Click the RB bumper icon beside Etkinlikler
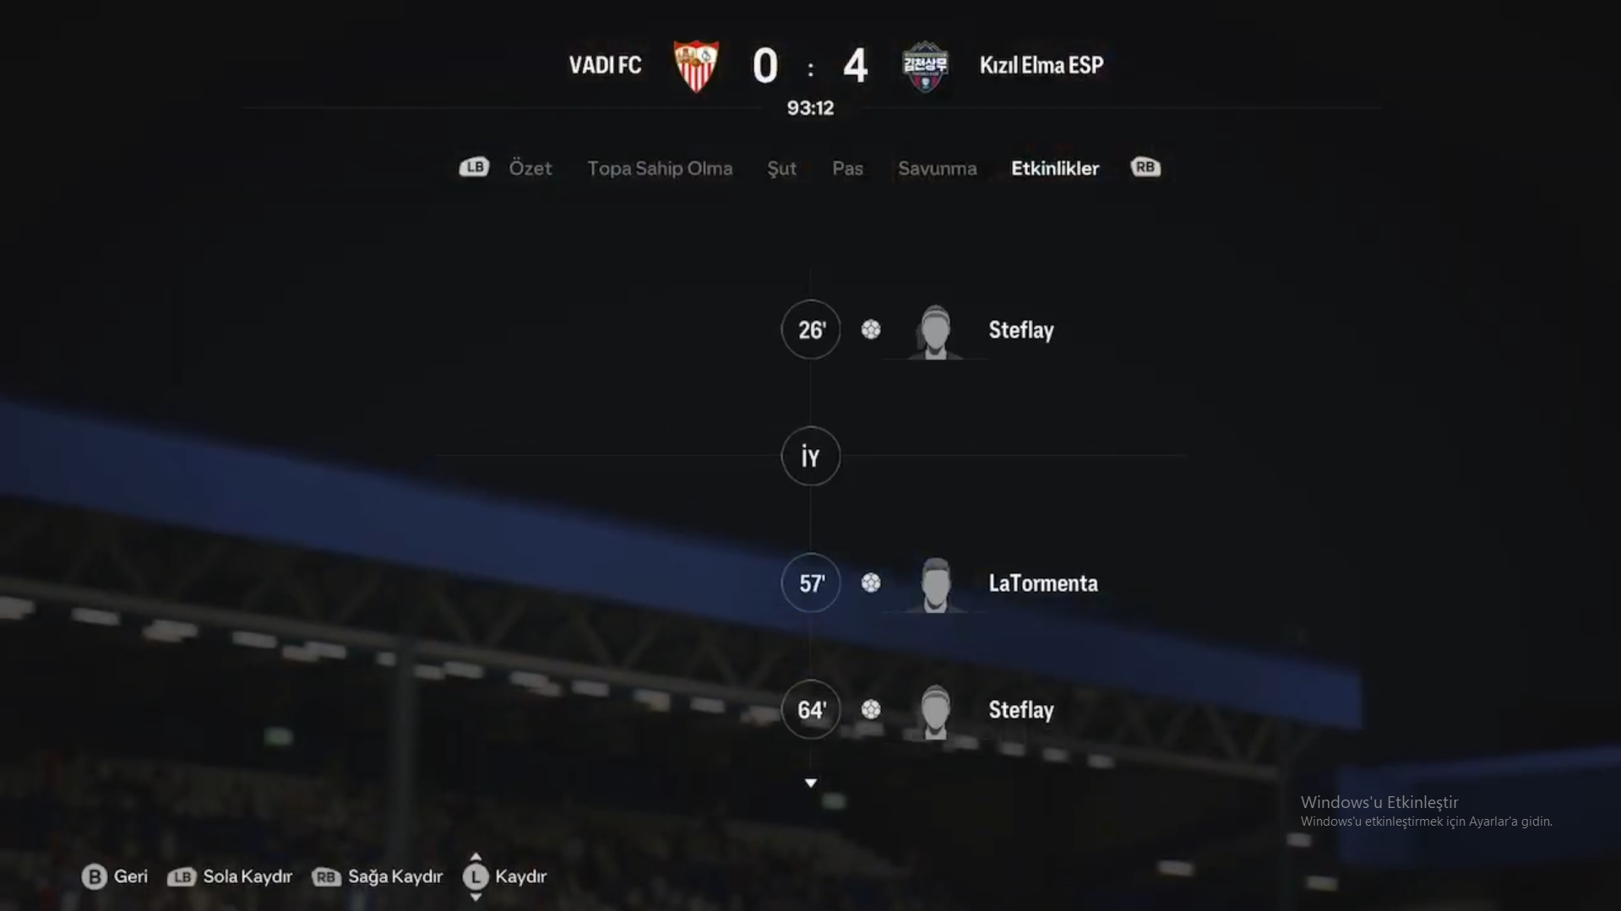The image size is (1621, 911). click(x=1145, y=167)
